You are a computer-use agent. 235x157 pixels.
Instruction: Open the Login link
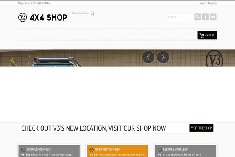pos(202,3)
